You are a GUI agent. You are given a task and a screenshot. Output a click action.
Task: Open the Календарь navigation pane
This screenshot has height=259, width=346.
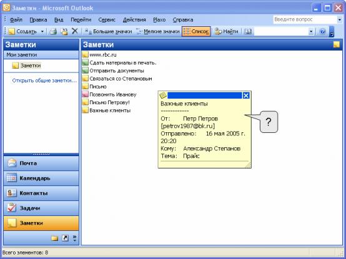(x=41, y=178)
